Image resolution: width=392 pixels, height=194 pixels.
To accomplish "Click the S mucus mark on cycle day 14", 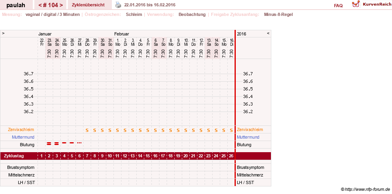I will click(x=140, y=130).
